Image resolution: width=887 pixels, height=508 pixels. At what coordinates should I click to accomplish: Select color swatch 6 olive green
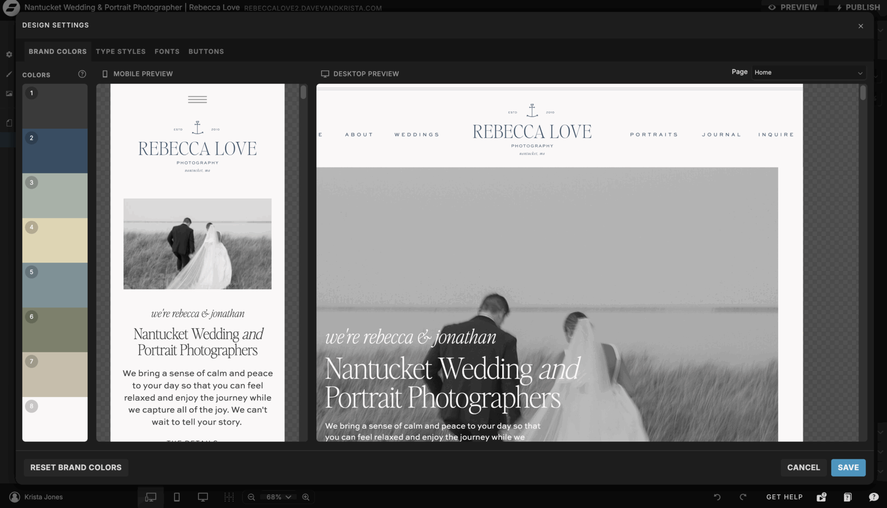tap(55, 330)
